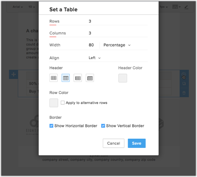Uncheck Show Vertical Border

click(103, 126)
